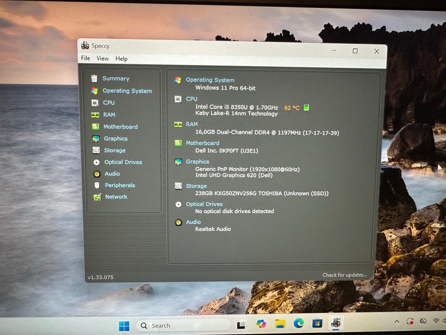Viewport: 446px width, 335px height.
Task: Click the Optical Drives heading link in summary
Action: coord(204,204)
